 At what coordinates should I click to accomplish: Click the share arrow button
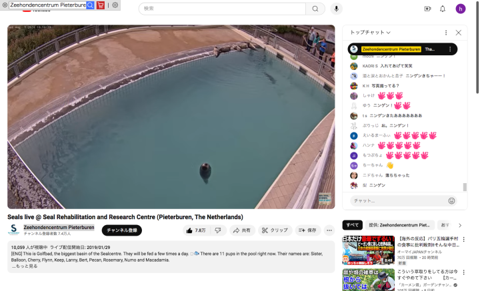242,230
